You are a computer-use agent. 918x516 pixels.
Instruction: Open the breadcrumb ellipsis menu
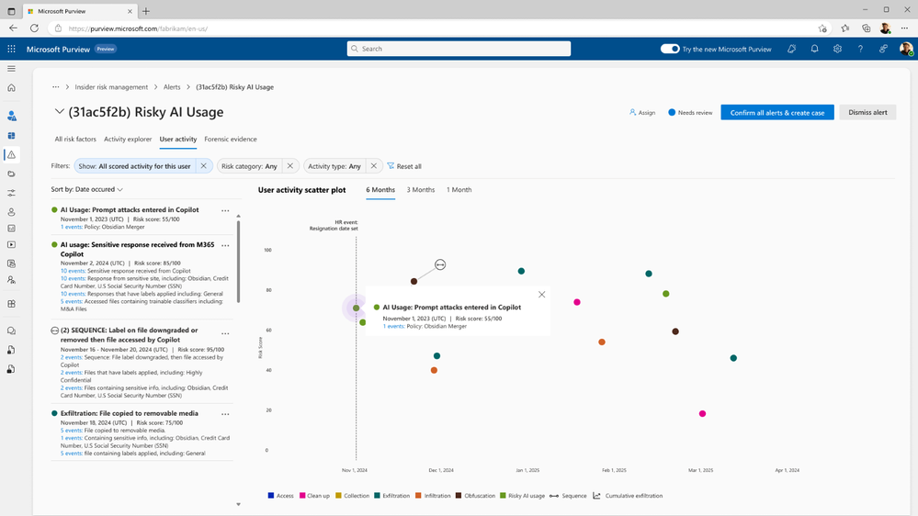56,87
